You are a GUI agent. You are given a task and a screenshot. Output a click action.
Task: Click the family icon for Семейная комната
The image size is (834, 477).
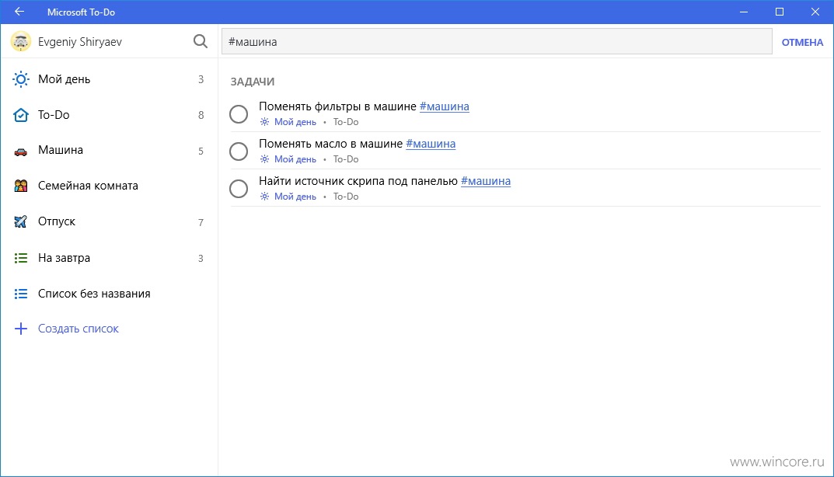click(21, 186)
